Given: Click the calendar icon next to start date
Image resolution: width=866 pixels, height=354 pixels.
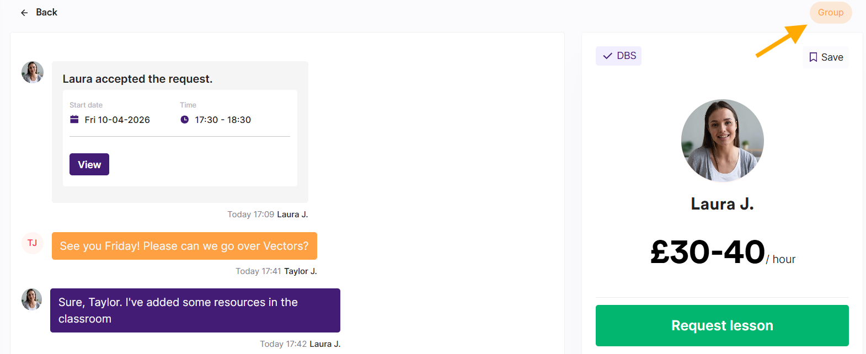Looking at the screenshot, I should [74, 120].
